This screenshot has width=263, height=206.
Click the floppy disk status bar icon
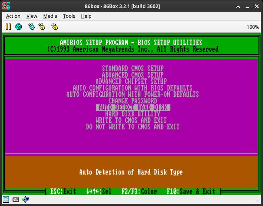[x=6, y=200]
